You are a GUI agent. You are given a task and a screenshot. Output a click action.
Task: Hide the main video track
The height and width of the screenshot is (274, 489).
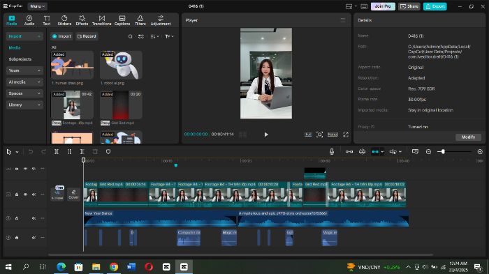(25, 195)
